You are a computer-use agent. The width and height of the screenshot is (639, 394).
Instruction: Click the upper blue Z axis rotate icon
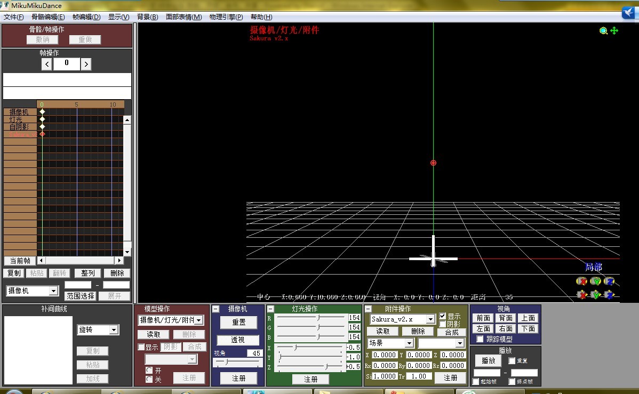pos(609,281)
